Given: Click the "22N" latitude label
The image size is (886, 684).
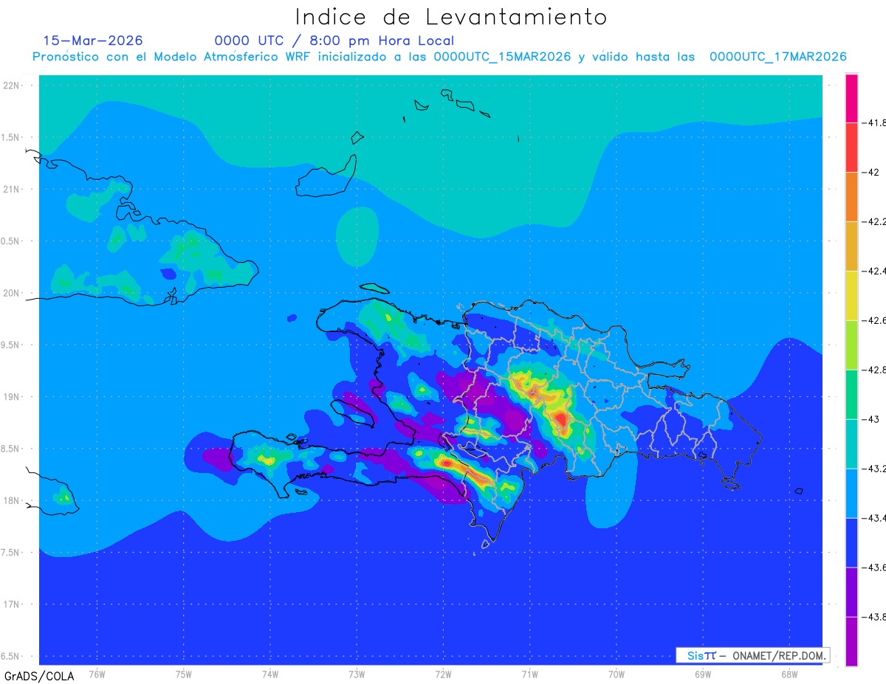Looking at the screenshot, I should pyautogui.click(x=13, y=86).
